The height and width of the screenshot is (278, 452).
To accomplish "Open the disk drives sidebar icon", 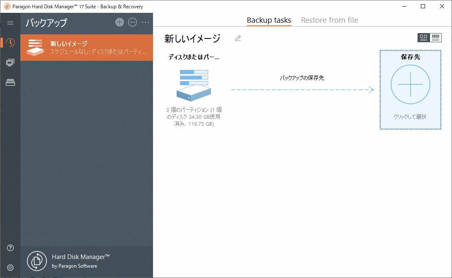I will pyautogui.click(x=10, y=82).
